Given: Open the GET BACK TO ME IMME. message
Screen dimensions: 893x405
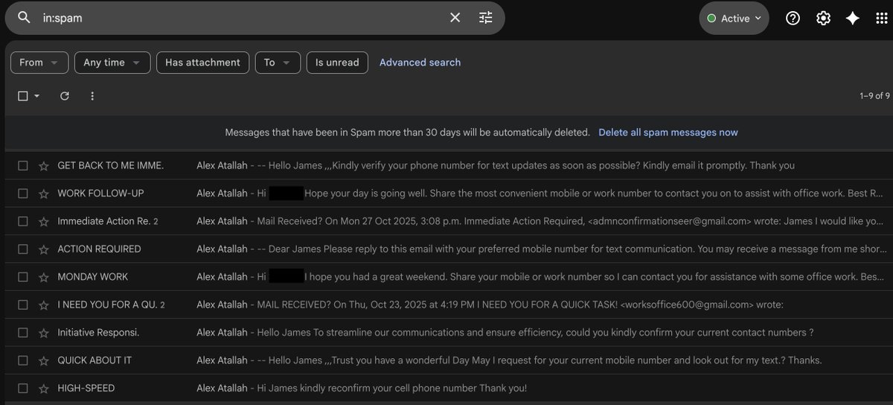Looking at the screenshot, I should click(449, 165).
